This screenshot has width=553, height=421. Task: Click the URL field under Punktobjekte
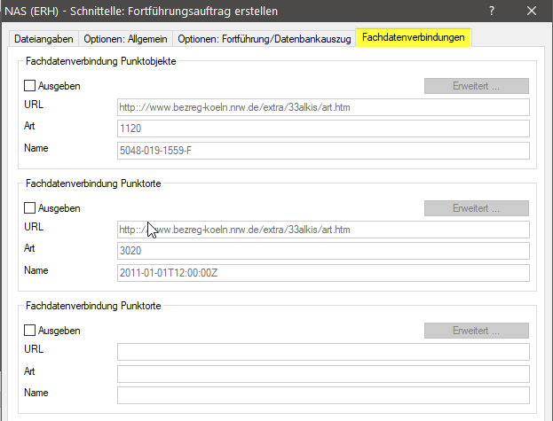point(323,107)
